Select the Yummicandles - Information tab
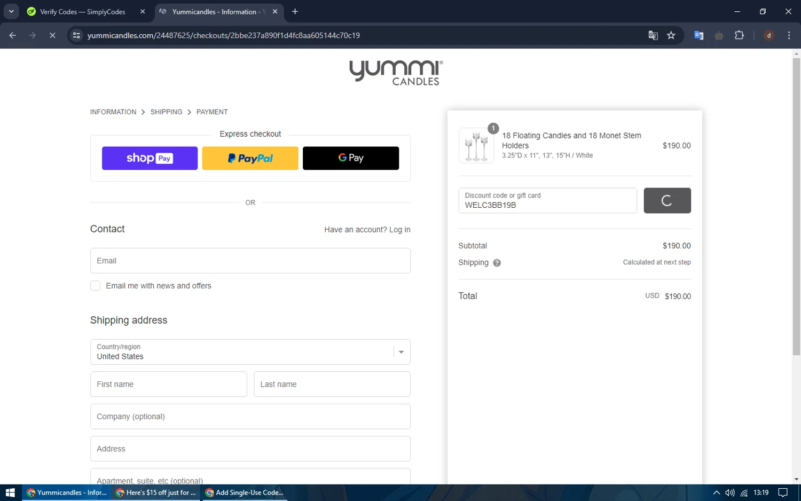The width and height of the screenshot is (801, 501). point(218,12)
